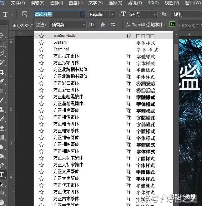Star the 方正彩云简体 font

[x=41, y=90]
